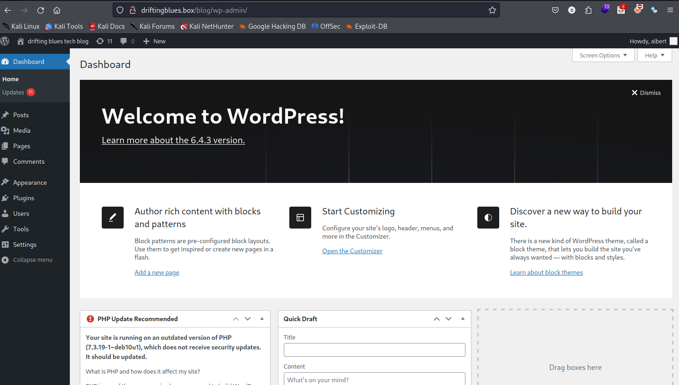679x385 pixels.
Task: Open the OffSec bookmark
Action: pyautogui.click(x=326, y=26)
